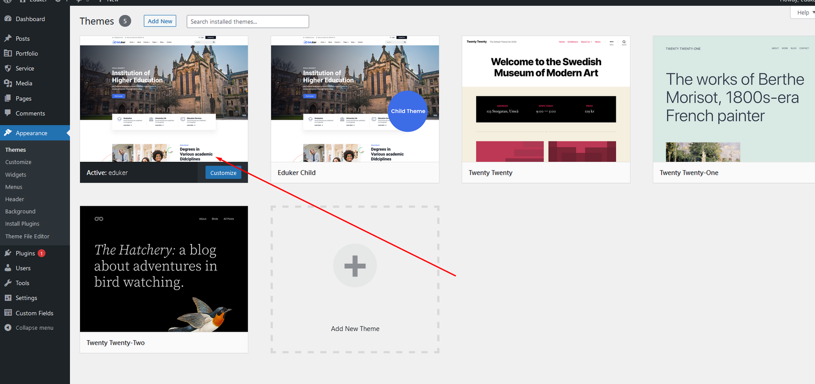This screenshot has width=815, height=384.
Task: Click the Appearance paintbrush icon
Action: point(8,133)
